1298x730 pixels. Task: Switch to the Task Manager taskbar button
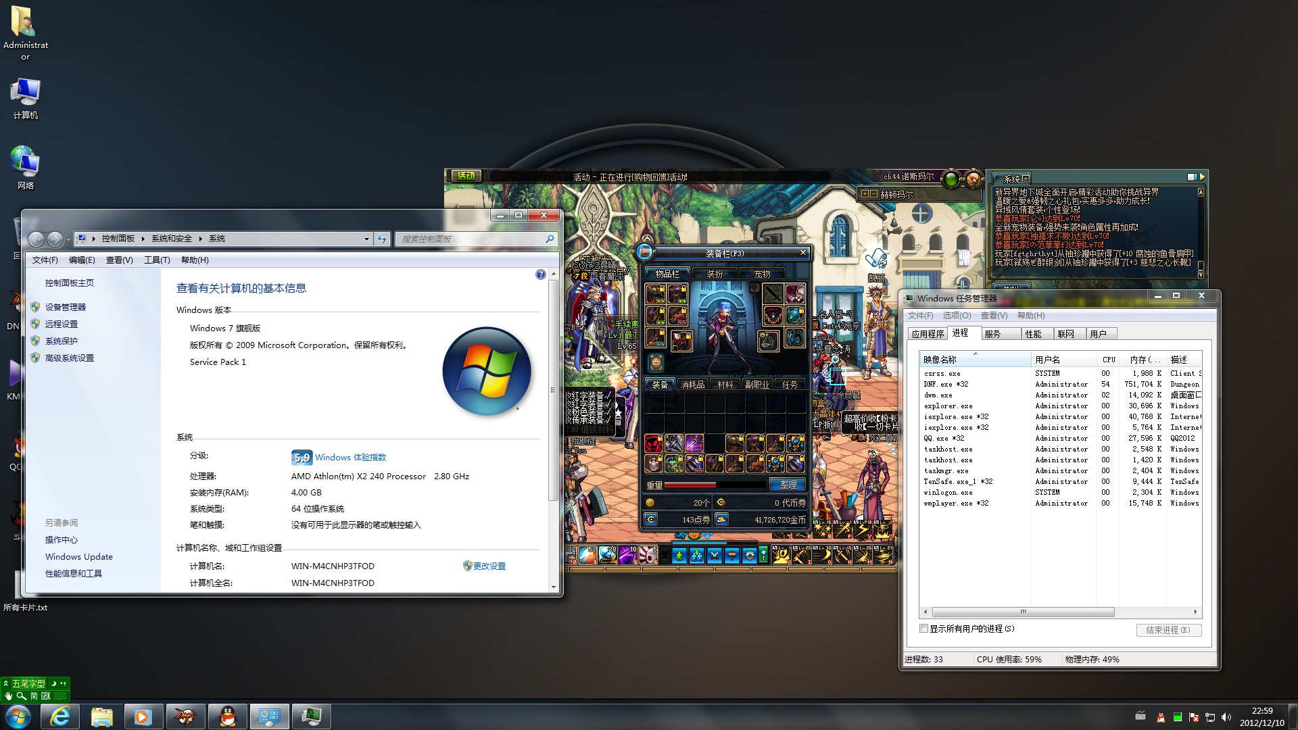(x=312, y=716)
